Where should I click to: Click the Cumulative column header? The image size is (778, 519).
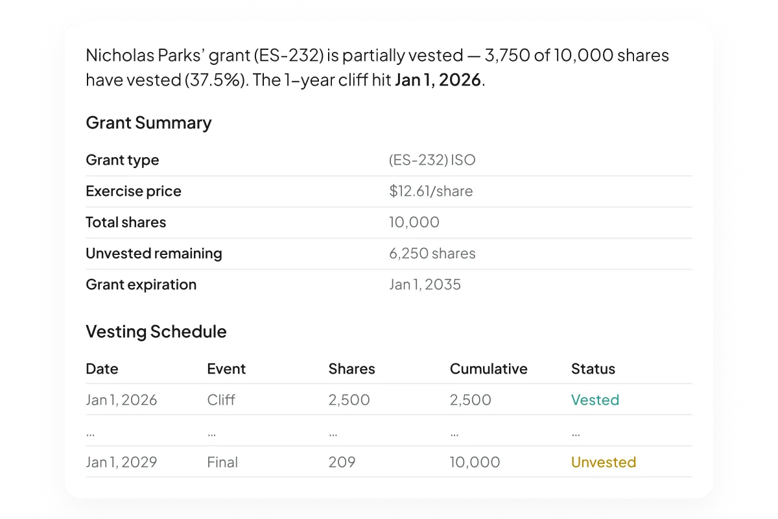(x=488, y=368)
